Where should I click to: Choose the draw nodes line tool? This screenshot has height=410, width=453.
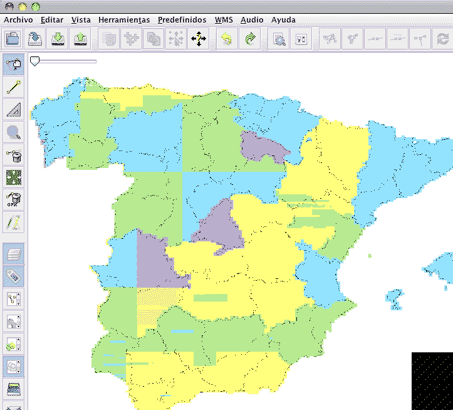click(14, 87)
